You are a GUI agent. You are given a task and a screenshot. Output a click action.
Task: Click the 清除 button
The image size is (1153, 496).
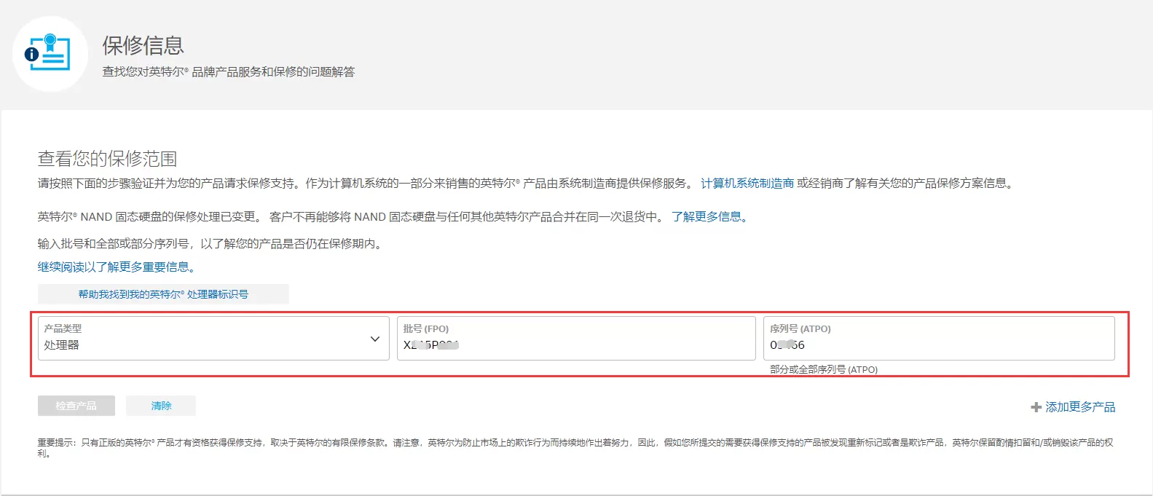(161, 406)
